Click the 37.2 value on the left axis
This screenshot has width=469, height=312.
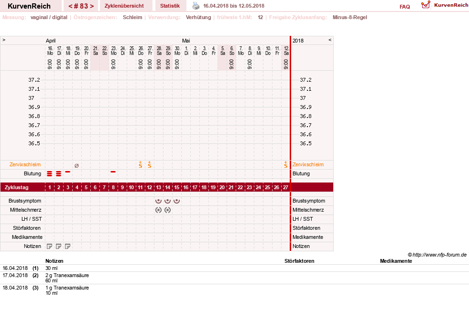tap(34, 80)
